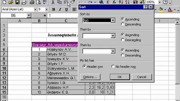
Task: Expand the Name Box dropdown
Action: [x=29, y=15]
